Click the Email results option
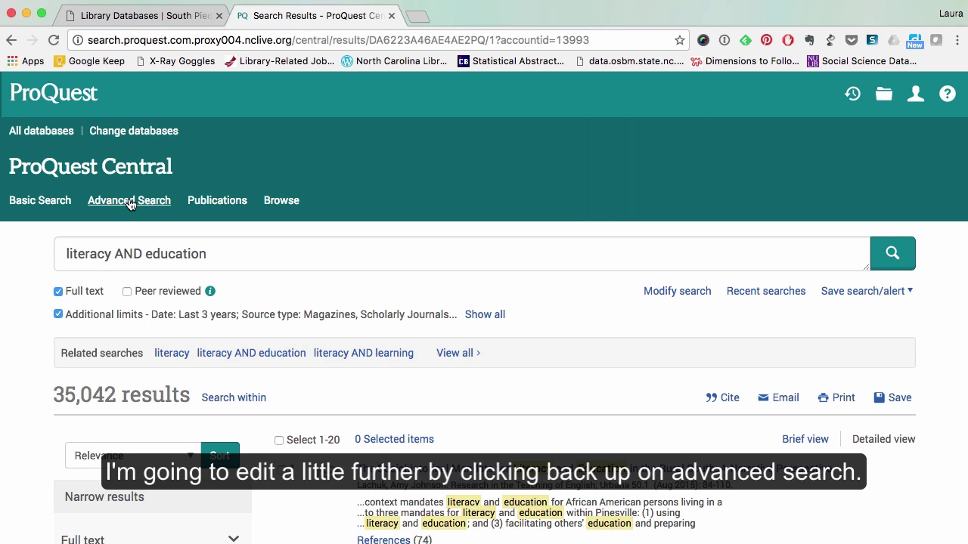 (x=778, y=397)
